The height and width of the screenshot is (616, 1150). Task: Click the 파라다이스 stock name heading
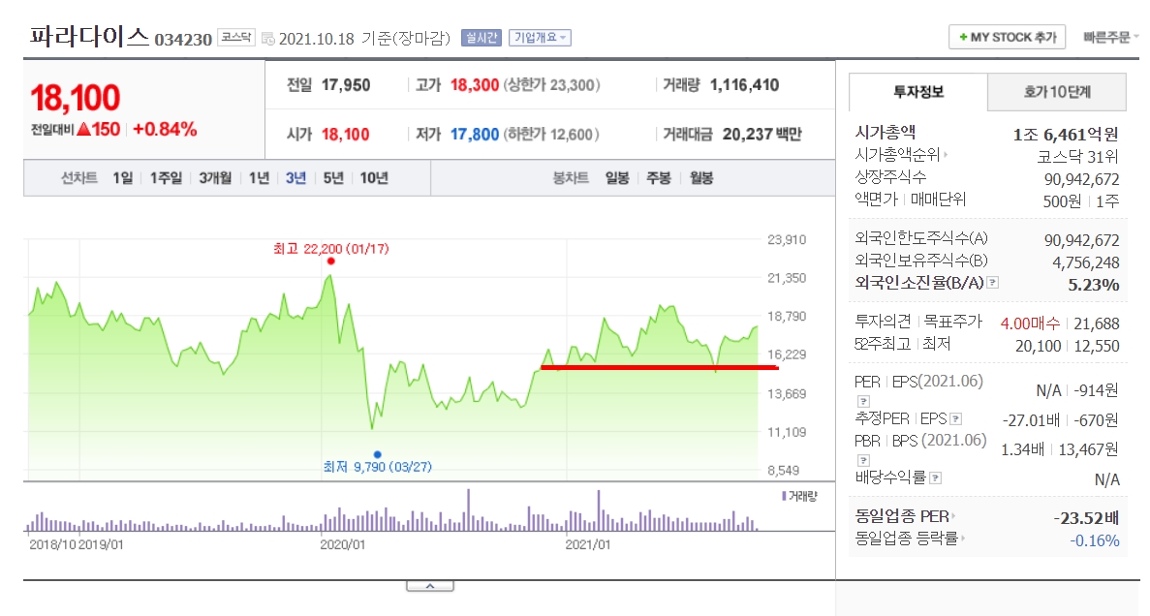point(89,36)
